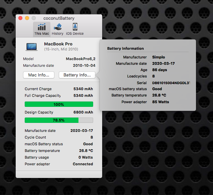Click the 0 Watts battery usage value
The height and width of the screenshot is (195, 213).
pos(85,157)
